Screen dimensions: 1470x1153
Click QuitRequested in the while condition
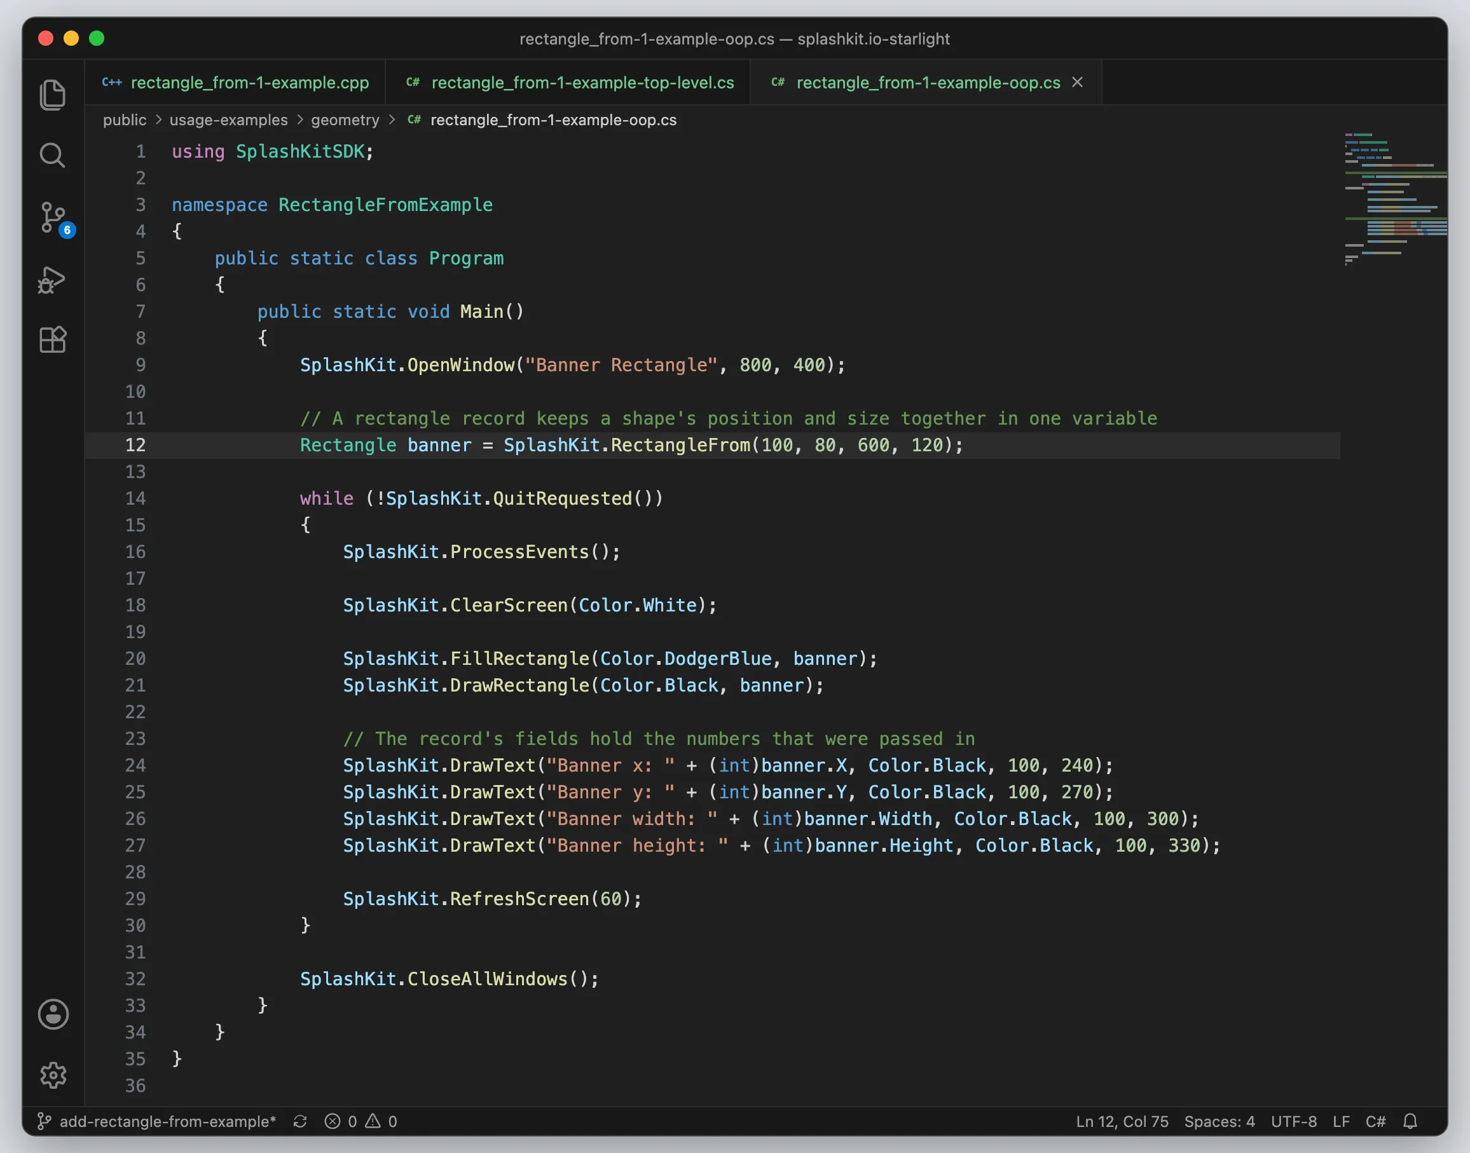tap(563, 498)
